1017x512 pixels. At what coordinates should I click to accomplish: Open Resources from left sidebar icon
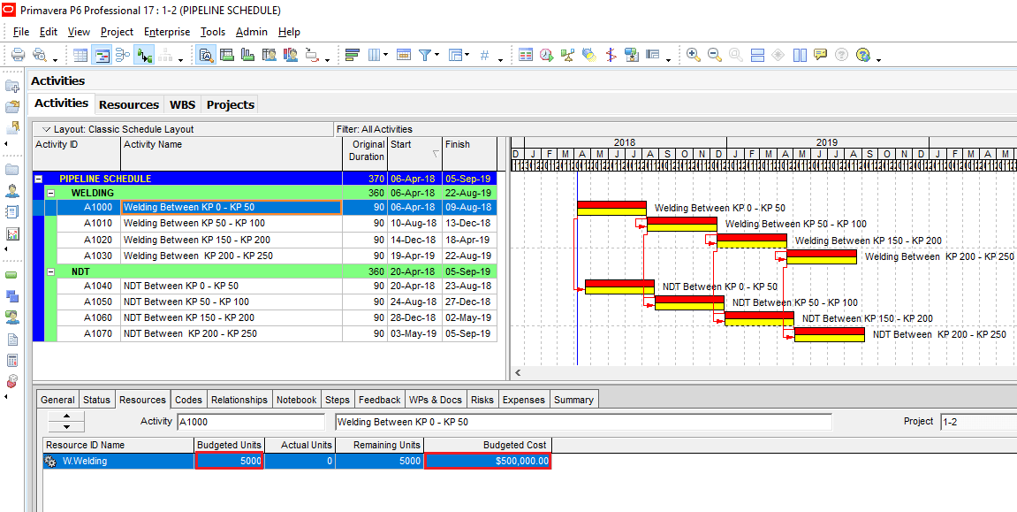(x=11, y=191)
